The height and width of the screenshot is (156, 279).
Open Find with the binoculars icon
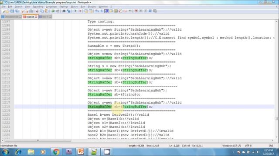pos(64,11)
